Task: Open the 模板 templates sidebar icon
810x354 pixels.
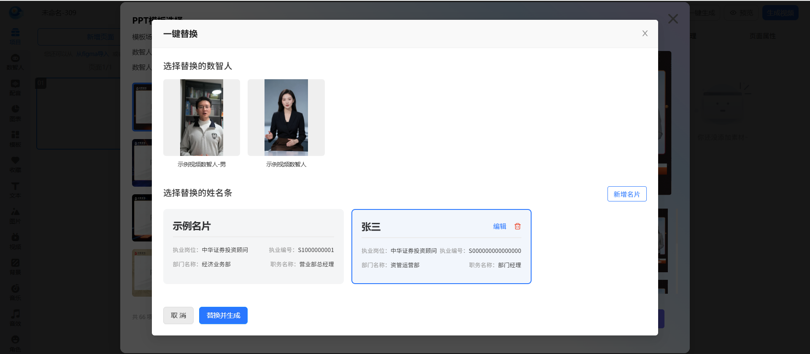Action: point(15,139)
